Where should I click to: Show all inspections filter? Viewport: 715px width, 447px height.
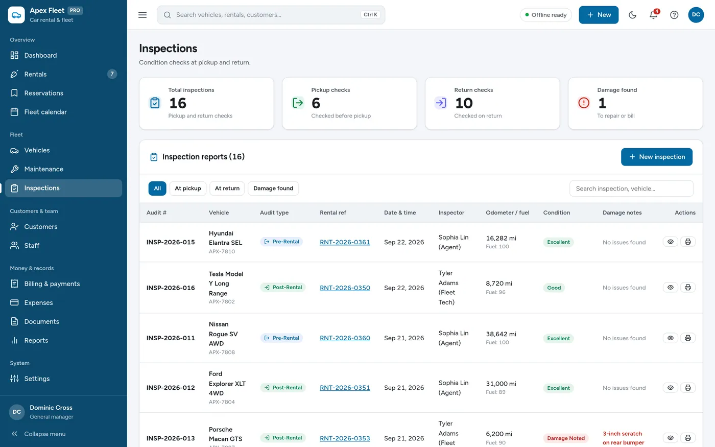[x=157, y=189]
